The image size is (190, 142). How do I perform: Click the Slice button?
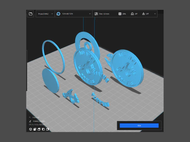(139, 125)
